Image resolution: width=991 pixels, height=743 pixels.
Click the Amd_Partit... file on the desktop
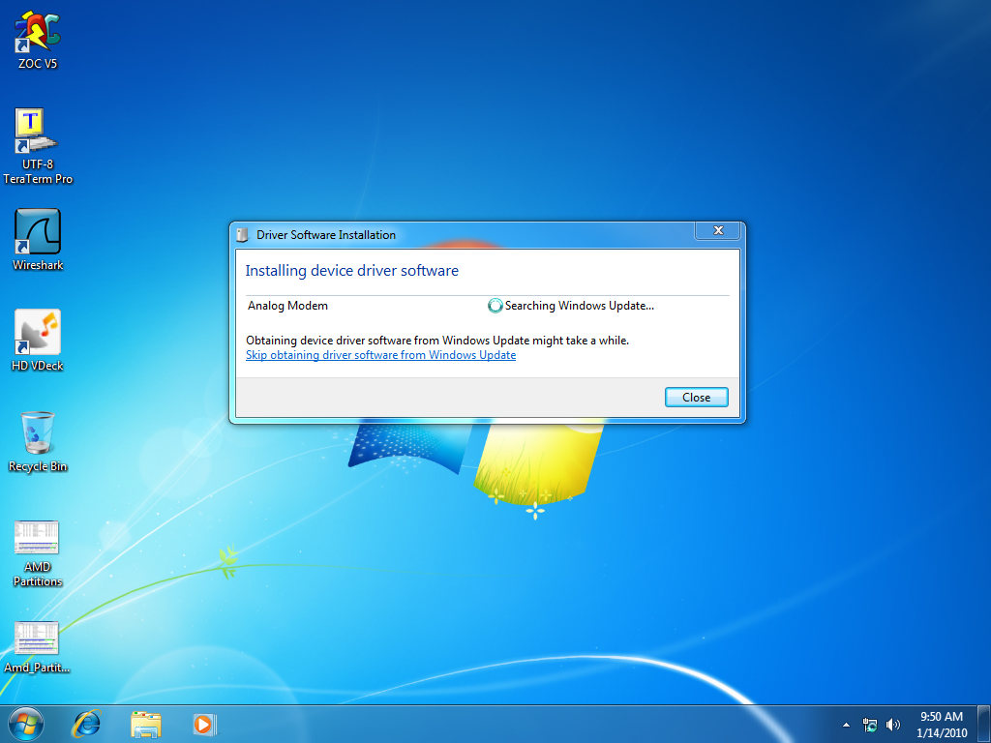tap(38, 639)
